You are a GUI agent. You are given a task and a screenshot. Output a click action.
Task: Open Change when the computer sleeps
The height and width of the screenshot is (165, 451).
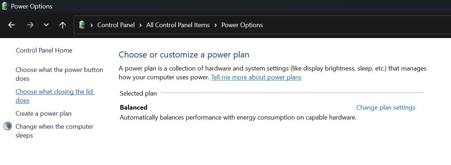[x=54, y=127]
